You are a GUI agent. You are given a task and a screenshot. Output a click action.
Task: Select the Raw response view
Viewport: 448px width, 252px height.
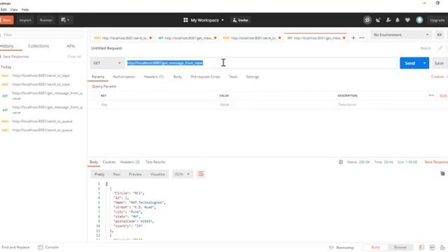click(x=117, y=174)
